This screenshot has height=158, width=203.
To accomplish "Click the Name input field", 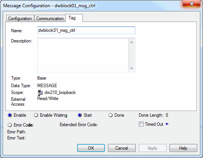I will [x=86, y=30].
